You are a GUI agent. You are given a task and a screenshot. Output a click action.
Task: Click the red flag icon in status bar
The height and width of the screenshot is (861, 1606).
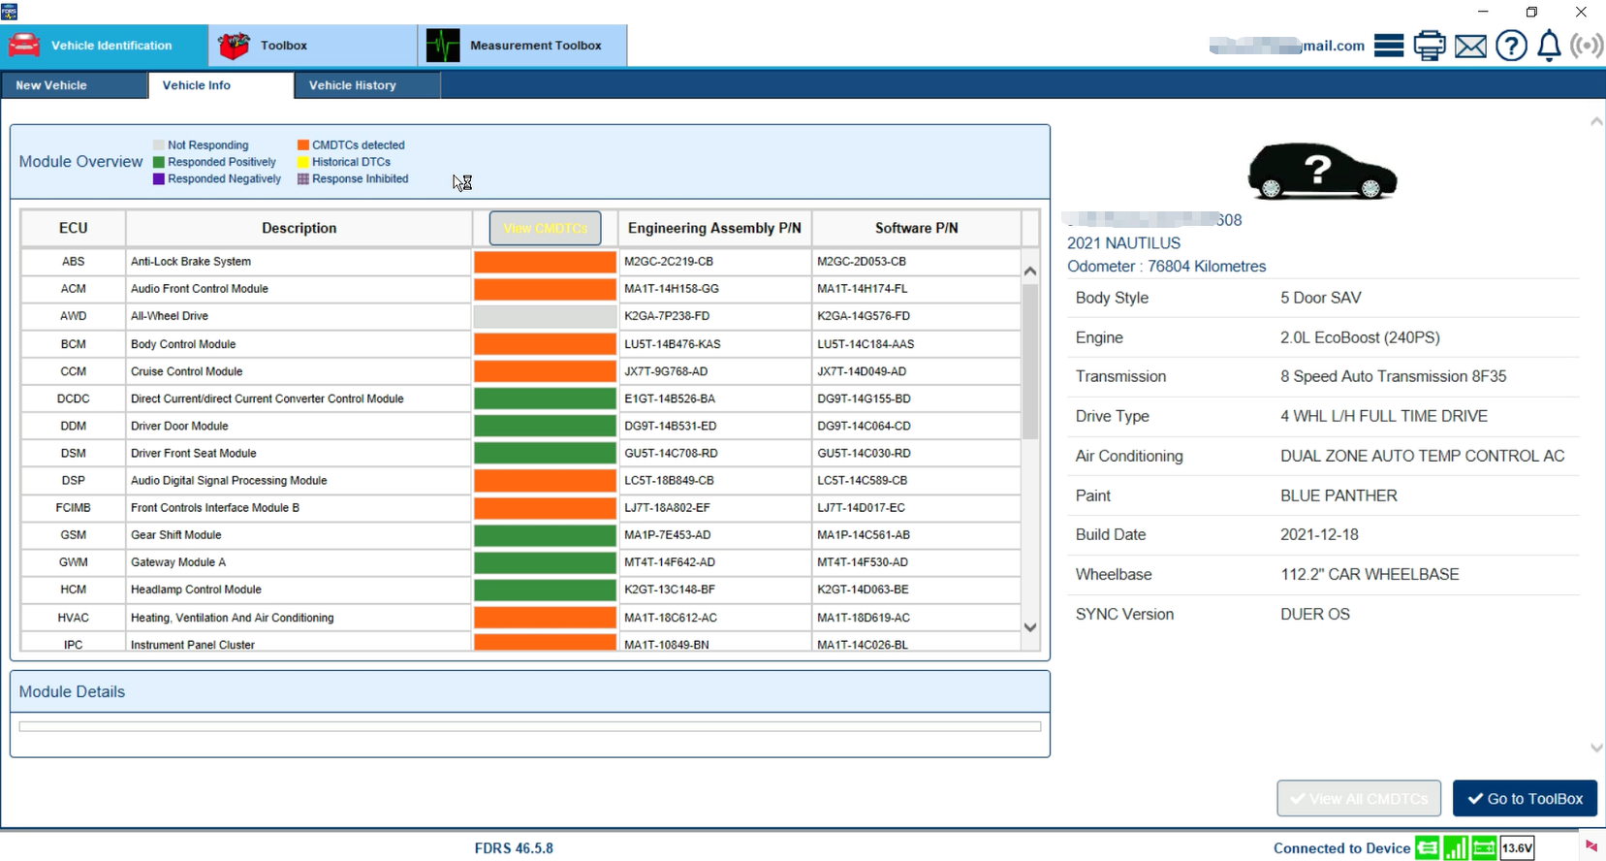click(x=1590, y=846)
